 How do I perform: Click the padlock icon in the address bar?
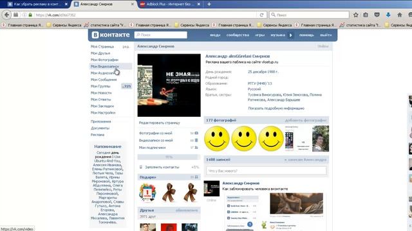coord(30,15)
